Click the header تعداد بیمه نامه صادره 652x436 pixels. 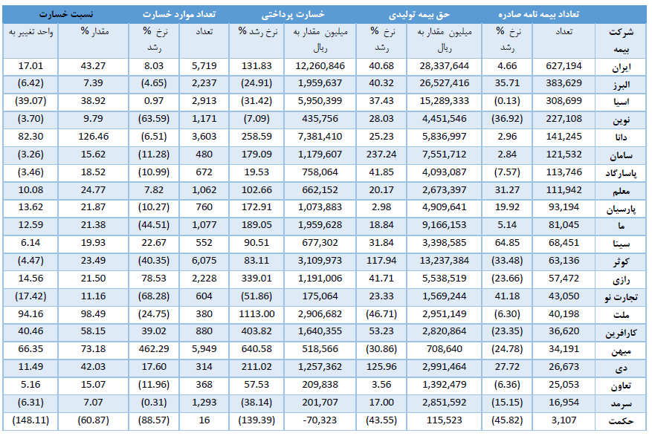pos(538,14)
